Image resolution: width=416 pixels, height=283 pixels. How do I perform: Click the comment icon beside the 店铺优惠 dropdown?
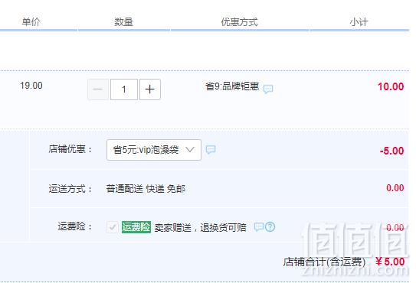211,150
